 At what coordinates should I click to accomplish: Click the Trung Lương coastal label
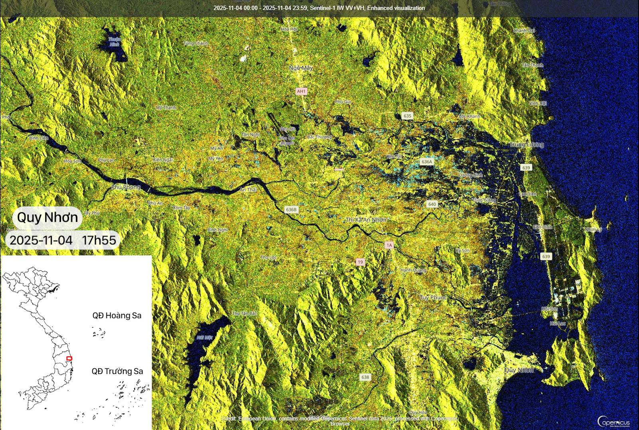[x=527, y=145]
